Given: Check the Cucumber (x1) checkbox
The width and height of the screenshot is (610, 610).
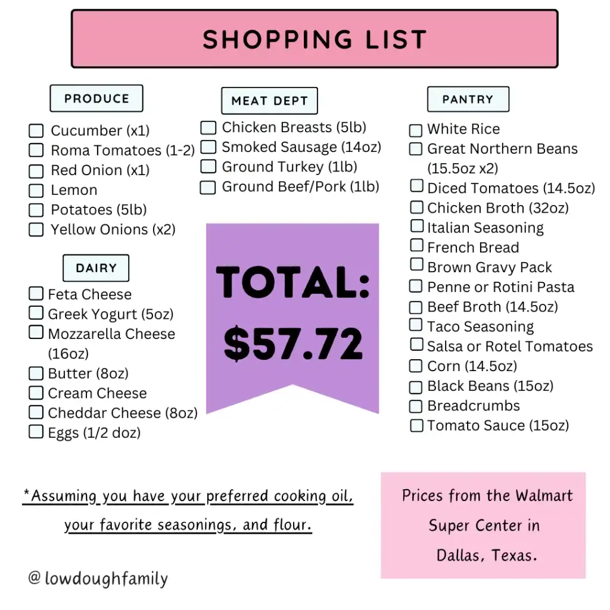Looking at the screenshot, I should pos(36,131).
